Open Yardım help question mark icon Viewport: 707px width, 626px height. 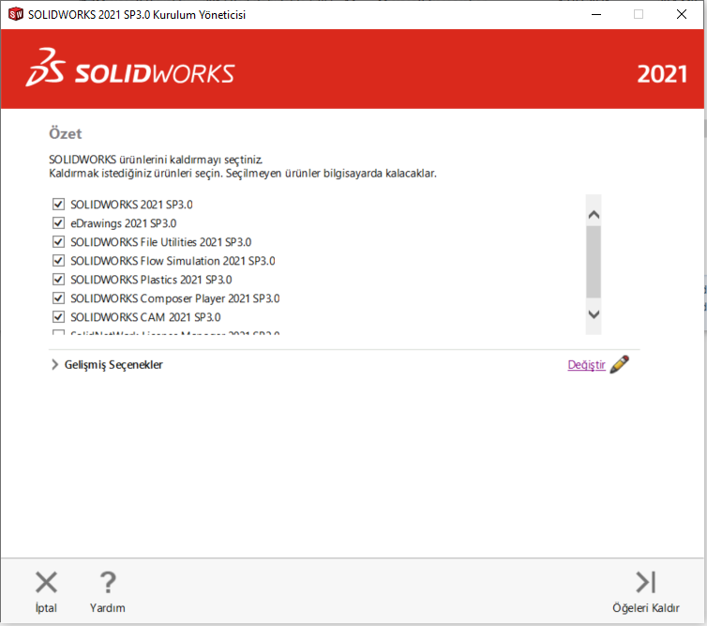pyautogui.click(x=108, y=583)
